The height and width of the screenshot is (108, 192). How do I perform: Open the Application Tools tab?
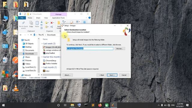point(58,18)
